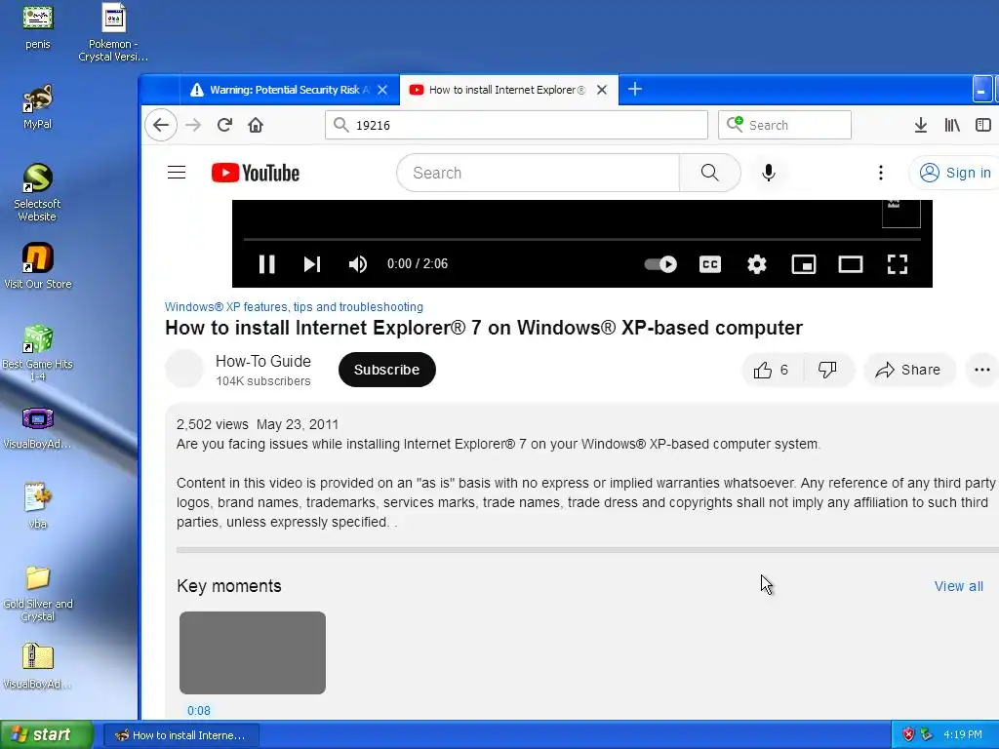Skip to the next video
Viewport: 999px width, 749px height.
[x=311, y=263]
